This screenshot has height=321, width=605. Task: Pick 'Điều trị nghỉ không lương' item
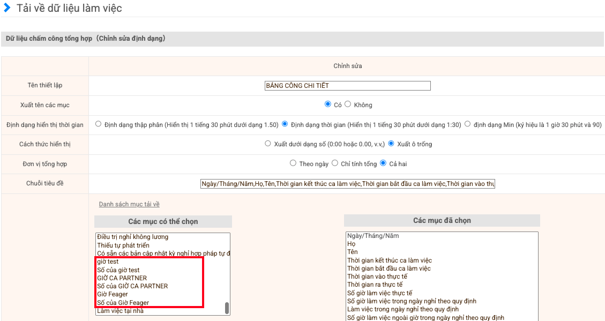[132, 237]
